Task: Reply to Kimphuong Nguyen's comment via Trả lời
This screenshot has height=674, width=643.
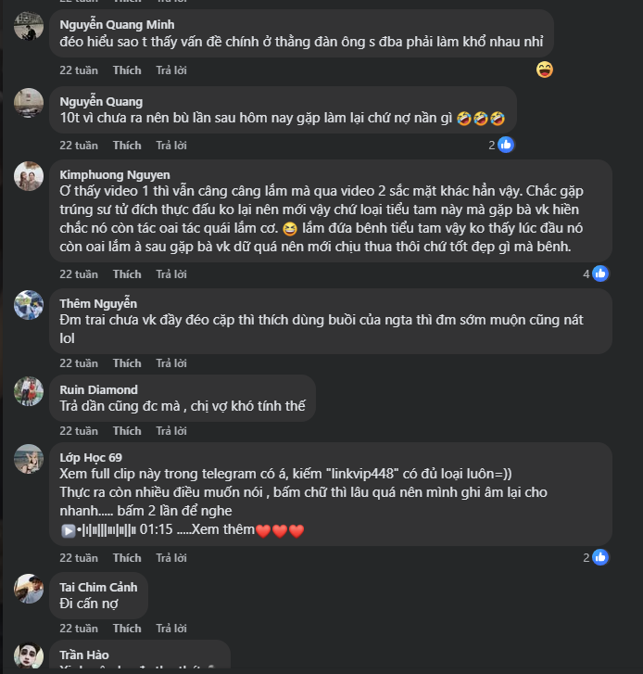Action: tap(171, 273)
